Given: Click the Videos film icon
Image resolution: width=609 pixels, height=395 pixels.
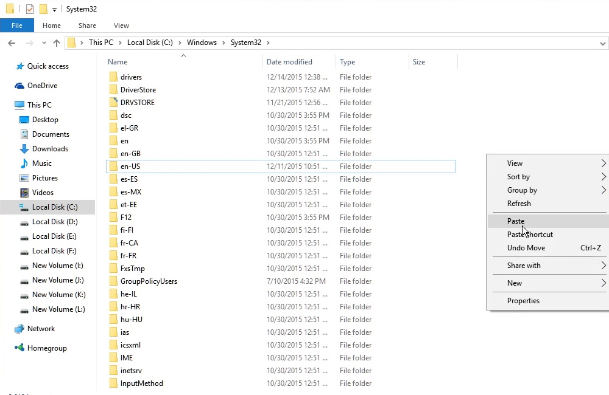Looking at the screenshot, I should 24,193.
